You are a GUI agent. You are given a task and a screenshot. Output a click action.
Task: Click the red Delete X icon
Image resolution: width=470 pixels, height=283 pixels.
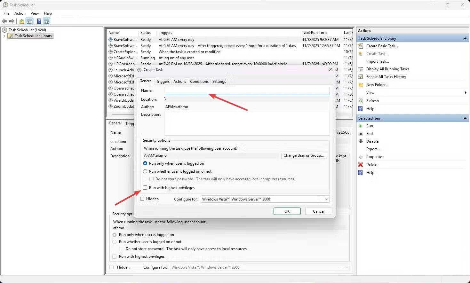coord(361,165)
